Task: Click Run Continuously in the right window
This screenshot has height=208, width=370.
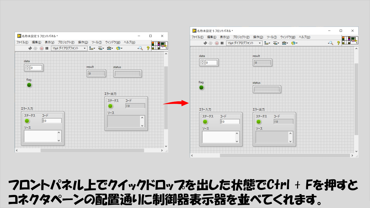Action: pos(211,43)
